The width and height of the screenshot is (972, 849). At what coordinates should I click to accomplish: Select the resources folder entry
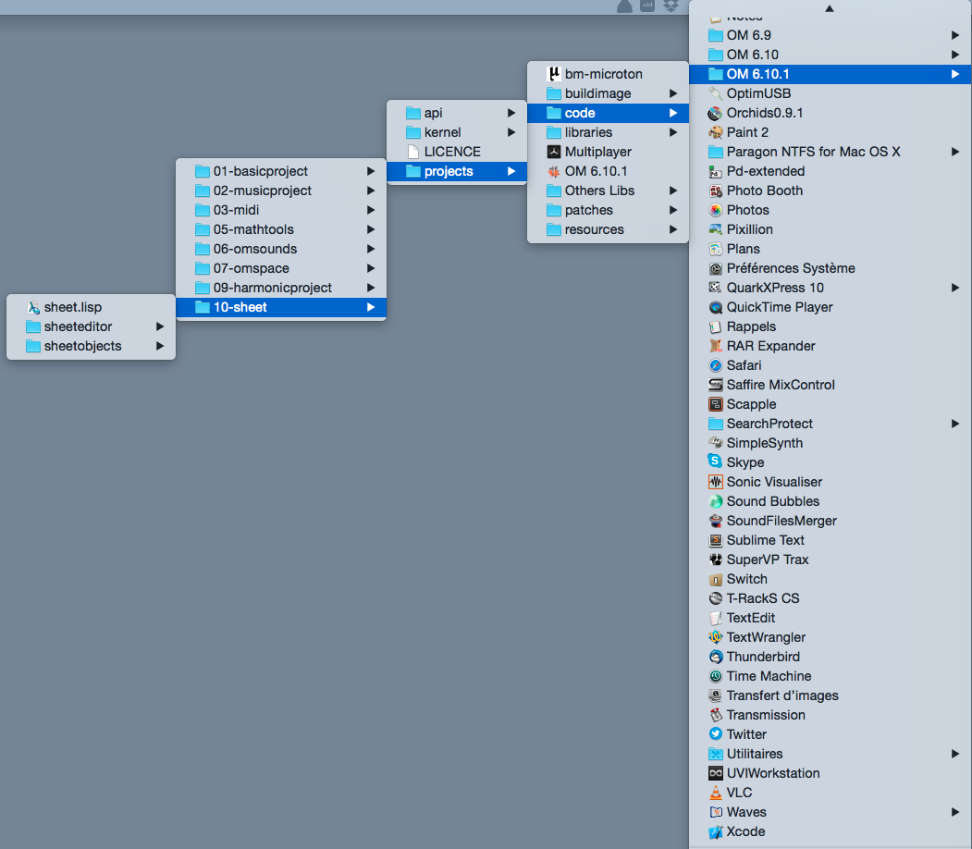(x=608, y=230)
